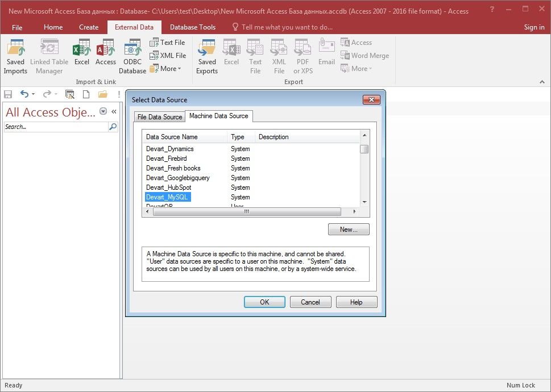This screenshot has height=392, width=551.
Task: Click Data Source Name column header
Action: click(185, 137)
